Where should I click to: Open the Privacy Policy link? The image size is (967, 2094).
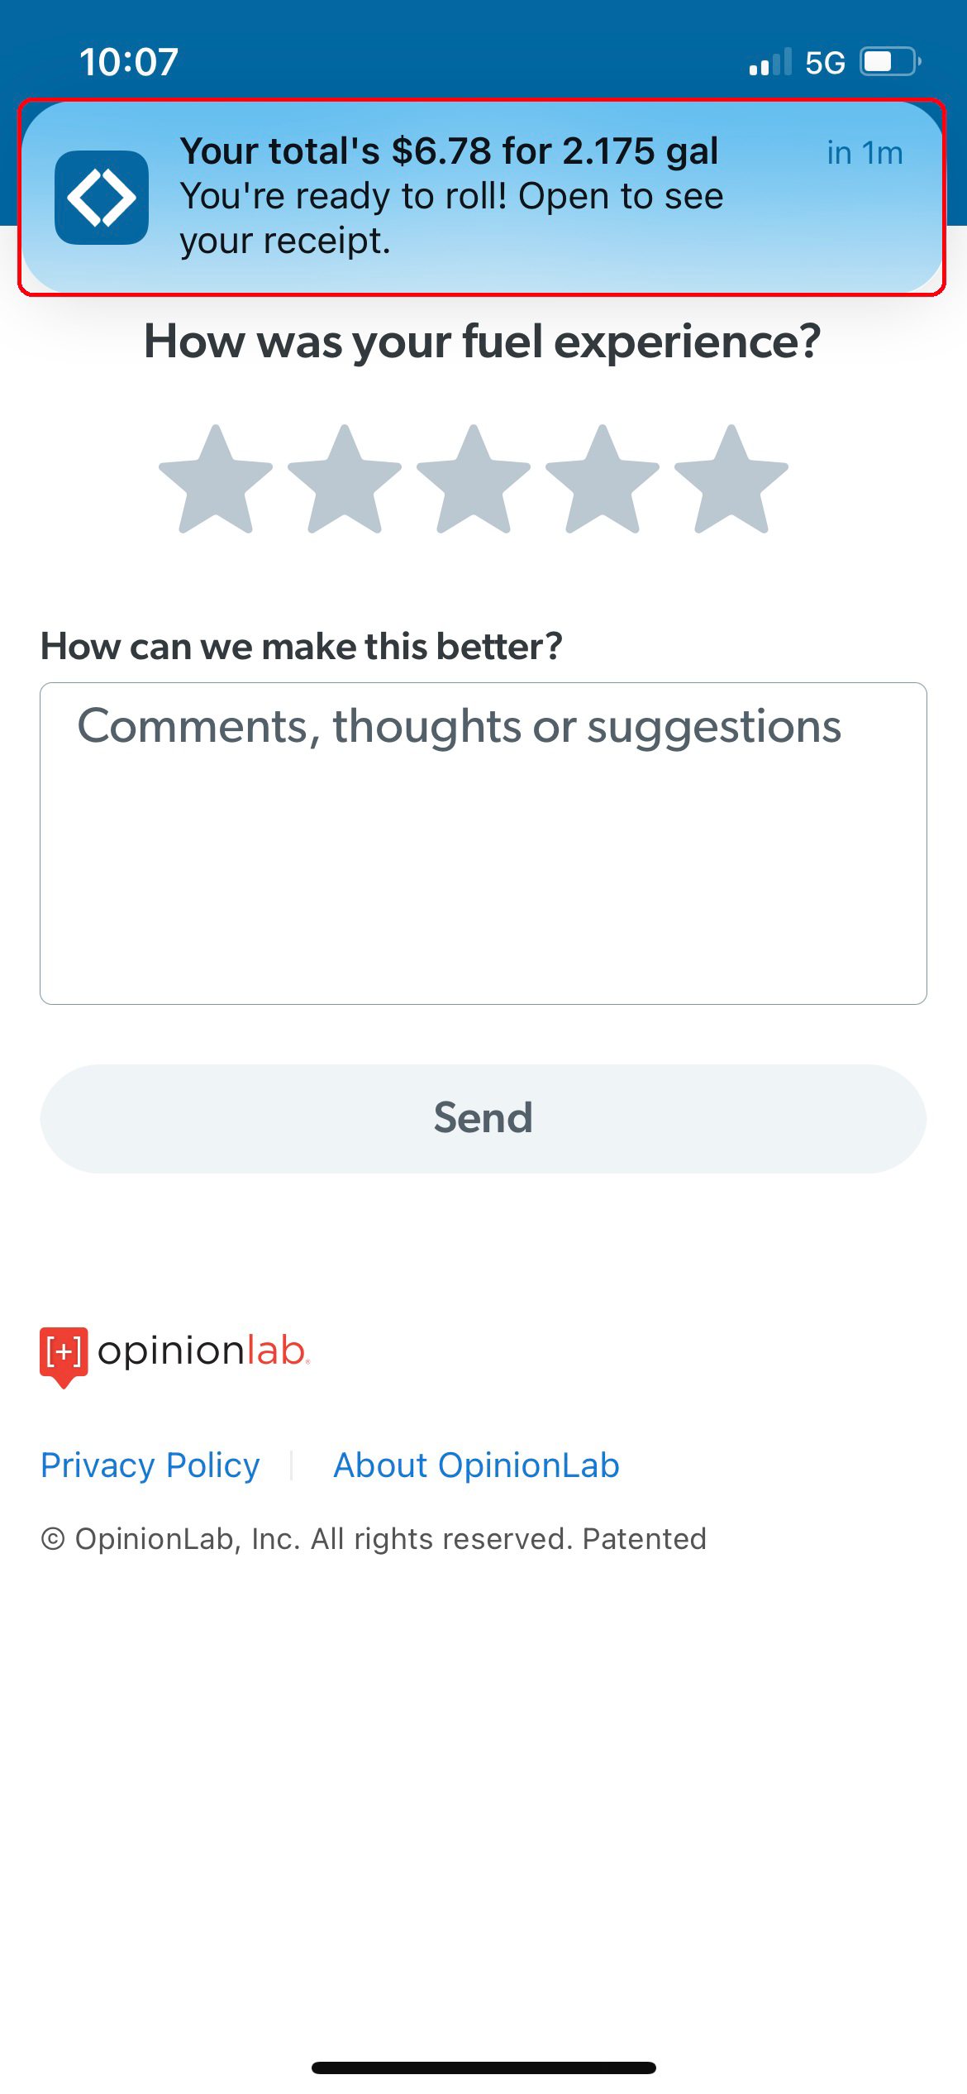[150, 1465]
